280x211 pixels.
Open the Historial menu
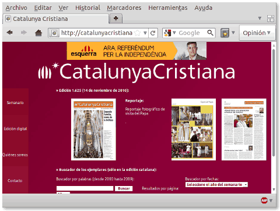87,8
